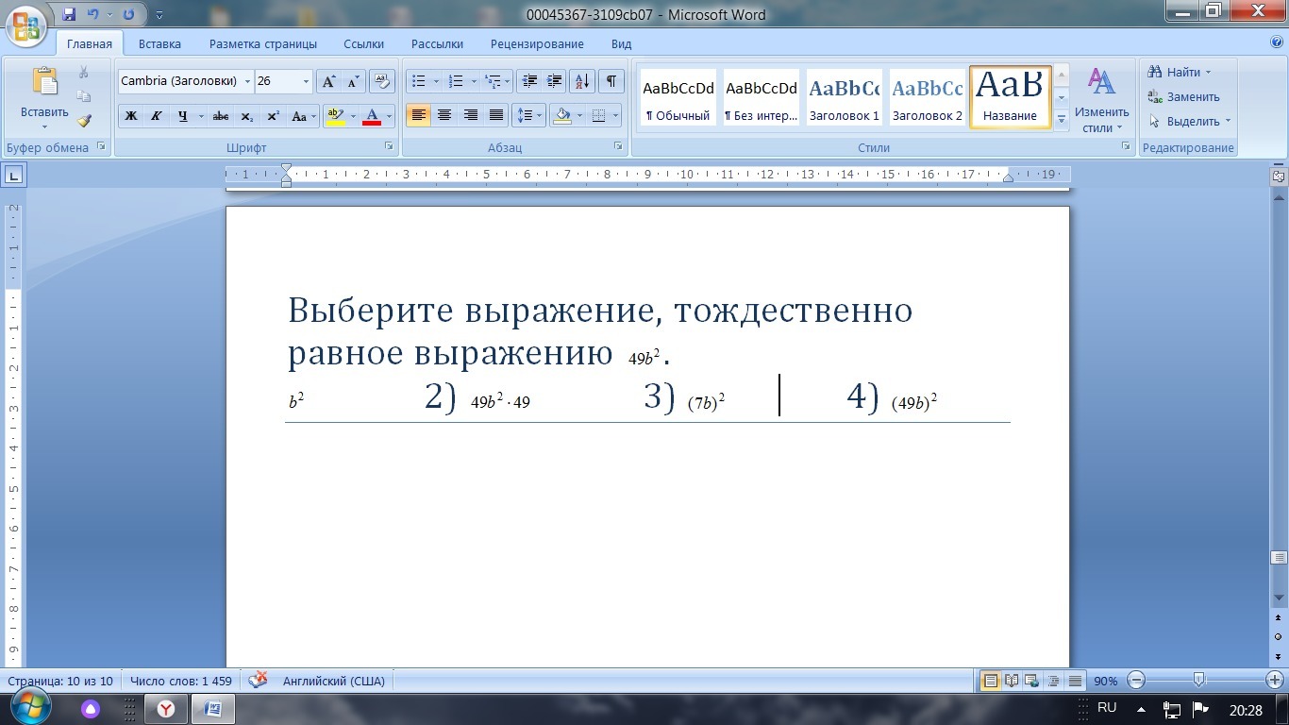Open the line spacing dropdown
This screenshot has width=1289, height=725.
tap(528, 116)
